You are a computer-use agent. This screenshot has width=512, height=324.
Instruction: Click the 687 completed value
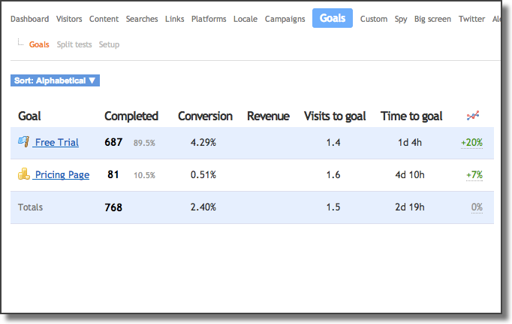point(113,142)
